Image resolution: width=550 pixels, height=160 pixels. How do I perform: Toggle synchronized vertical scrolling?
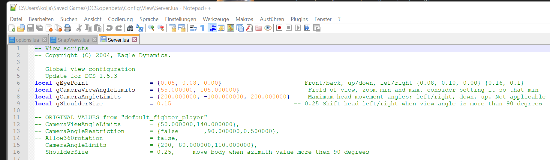coord(173,28)
